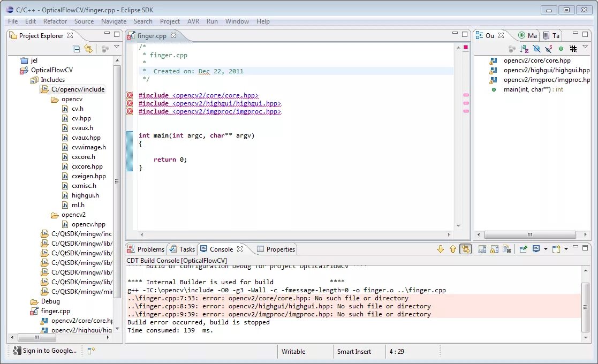
Task: Select the OpticalFlowCV project
Action: pyautogui.click(x=47, y=70)
